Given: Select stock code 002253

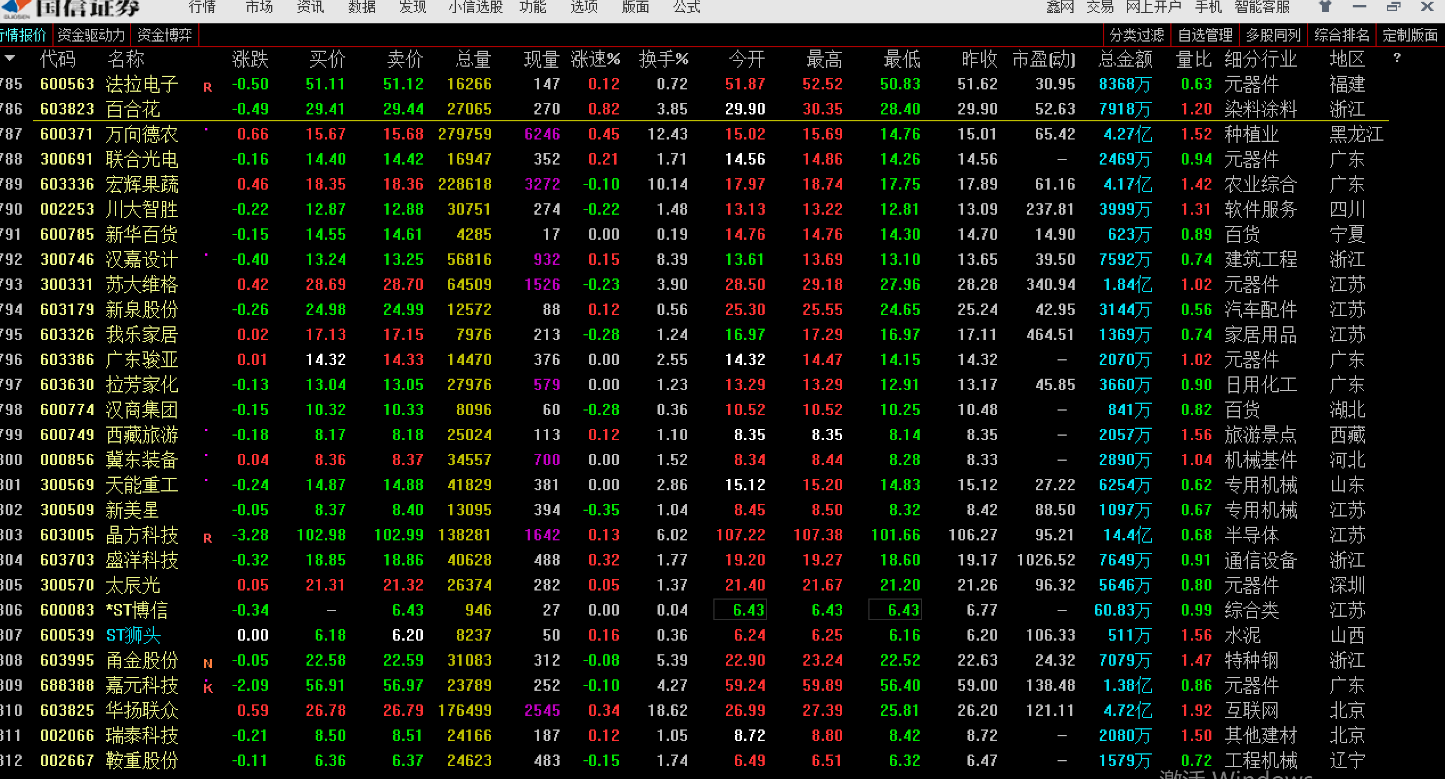Looking at the screenshot, I should tap(67, 209).
